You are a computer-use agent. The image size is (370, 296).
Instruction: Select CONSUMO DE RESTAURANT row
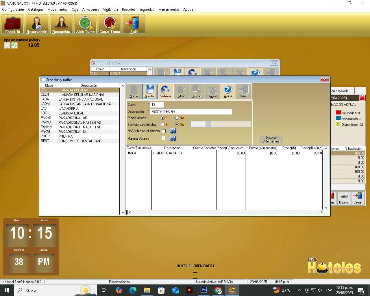[x=80, y=141]
